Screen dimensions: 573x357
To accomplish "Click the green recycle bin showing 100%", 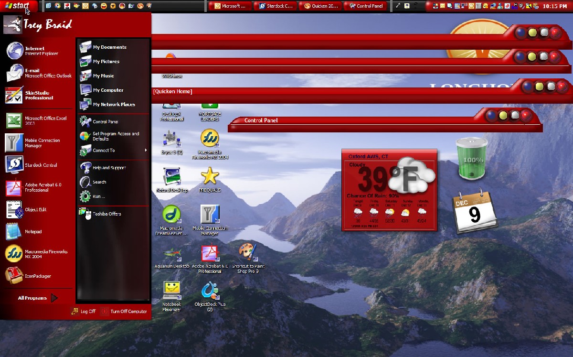I will pyautogui.click(x=472, y=159).
